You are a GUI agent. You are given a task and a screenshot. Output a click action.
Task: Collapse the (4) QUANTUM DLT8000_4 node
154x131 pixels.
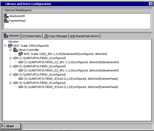pyautogui.click(x=10, y=83)
